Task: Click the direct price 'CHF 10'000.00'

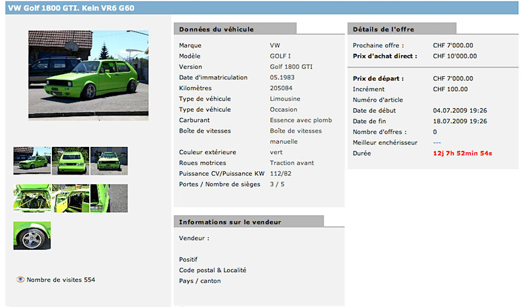Action: pyautogui.click(x=455, y=56)
